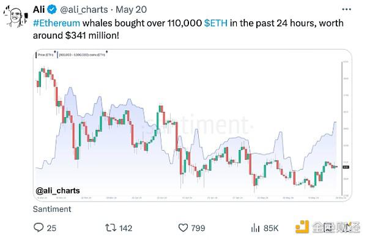367x240 pixels.
Task: Open the May 20 tweet timestamp
Action: [132, 10]
